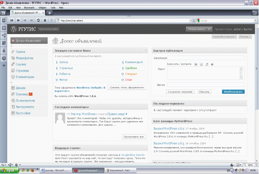Open the Edit menu
The width and height of the screenshot is (259, 174).
[x=10, y=8]
